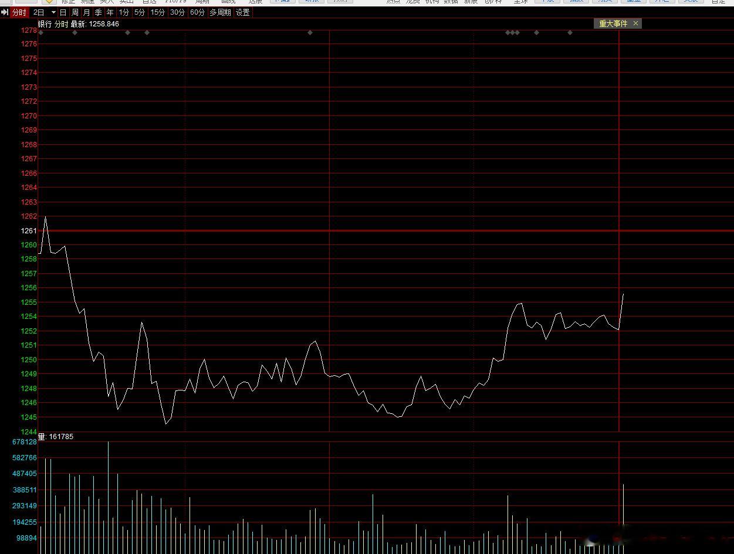Switch to the 60分 interval

click(x=198, y=12)
